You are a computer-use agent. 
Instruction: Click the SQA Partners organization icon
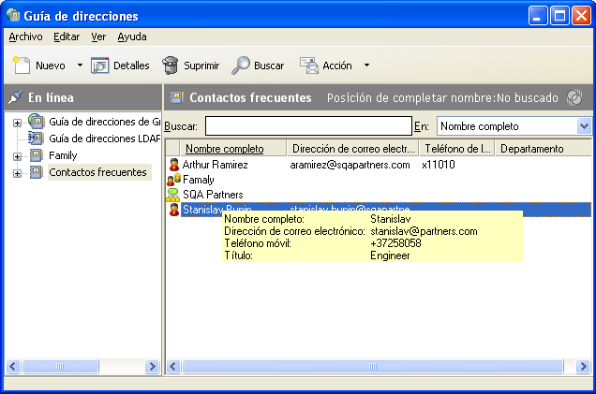(173, 195)
